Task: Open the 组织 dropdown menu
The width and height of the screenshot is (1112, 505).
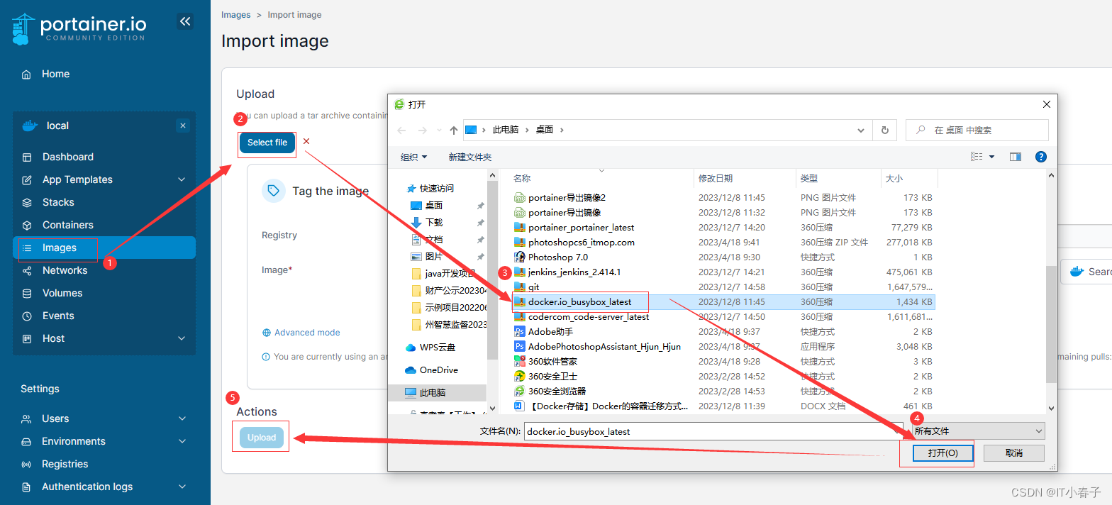Action: click(414, 157)
